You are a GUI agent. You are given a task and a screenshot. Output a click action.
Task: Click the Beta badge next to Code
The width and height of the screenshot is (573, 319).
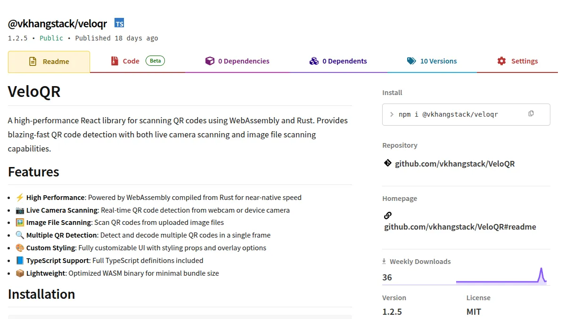click(155, 61)
